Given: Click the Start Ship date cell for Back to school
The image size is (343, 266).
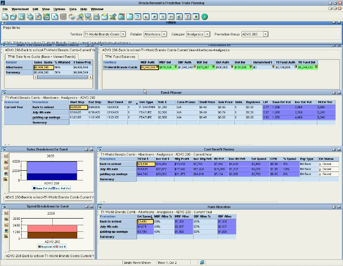Looking at the screenshot, I should click(x=79, y=107).
